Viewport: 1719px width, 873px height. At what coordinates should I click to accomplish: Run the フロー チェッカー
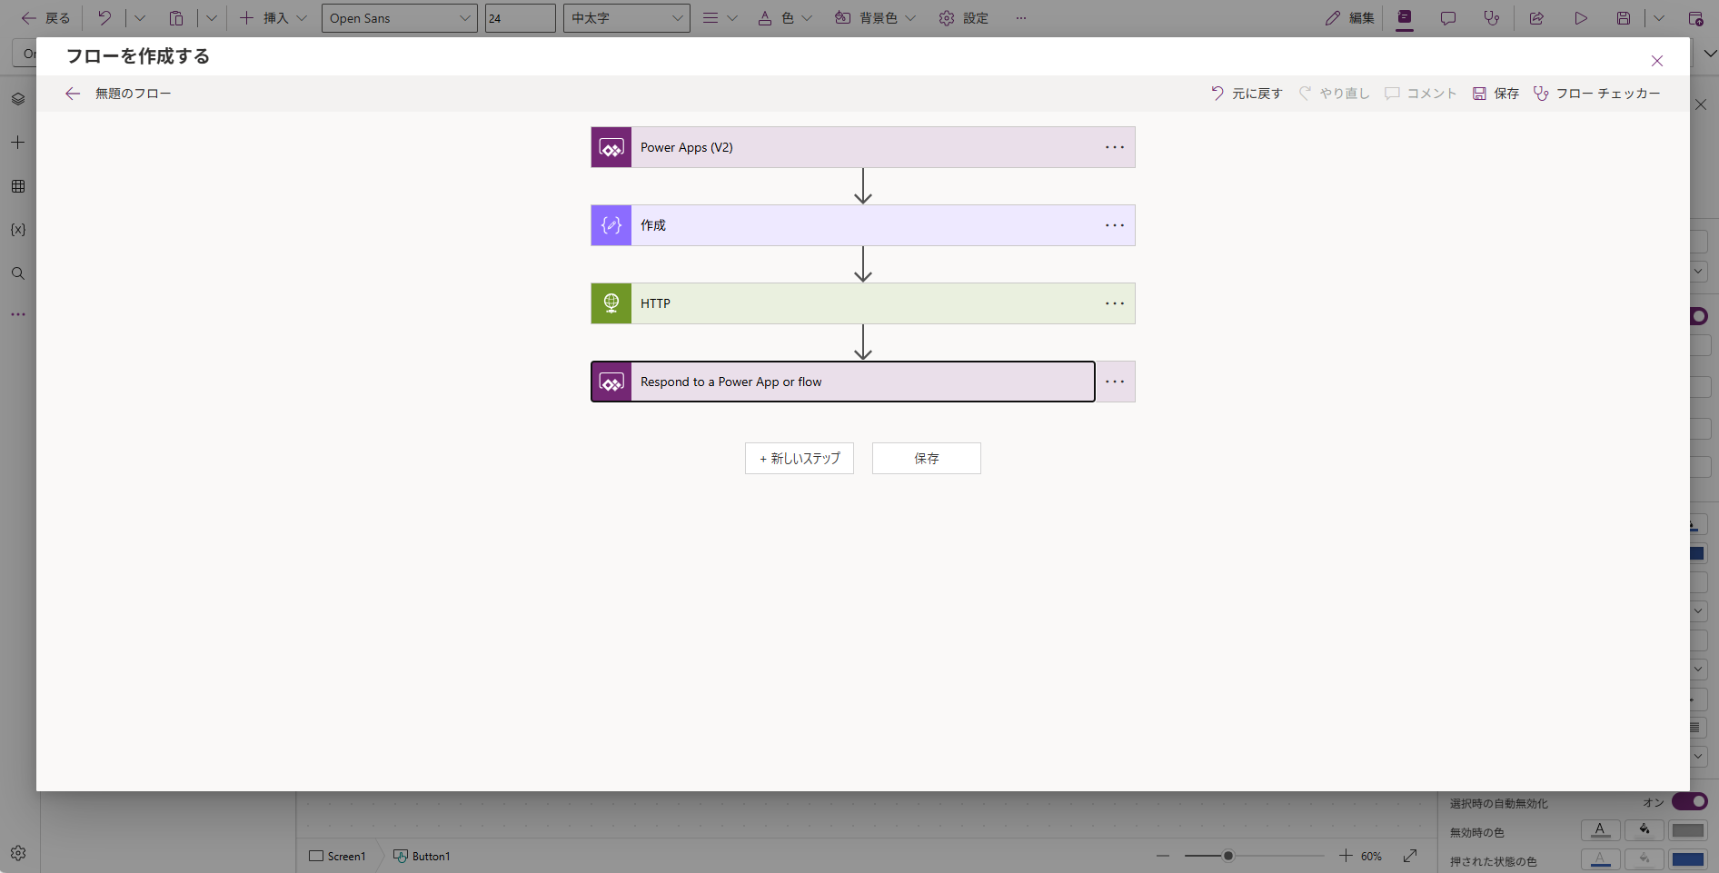pos(1596,94)
